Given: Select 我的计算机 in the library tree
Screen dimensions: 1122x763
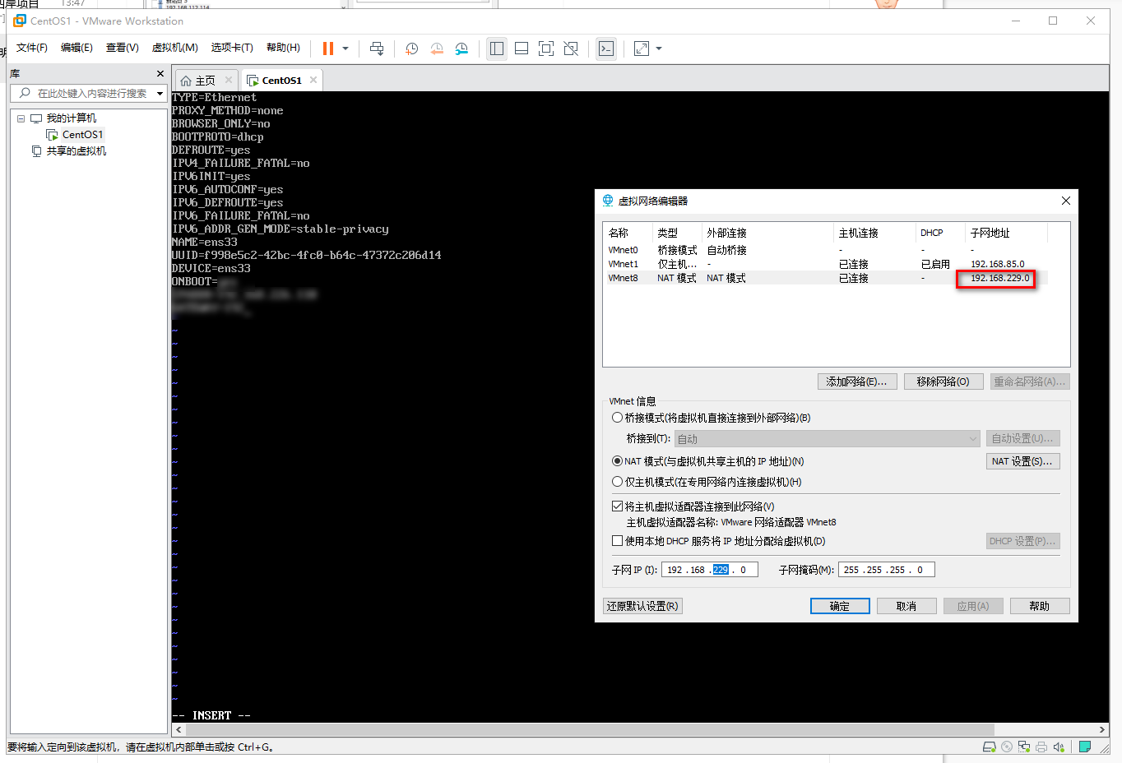Looking at the screenshot, I should 71,118.
